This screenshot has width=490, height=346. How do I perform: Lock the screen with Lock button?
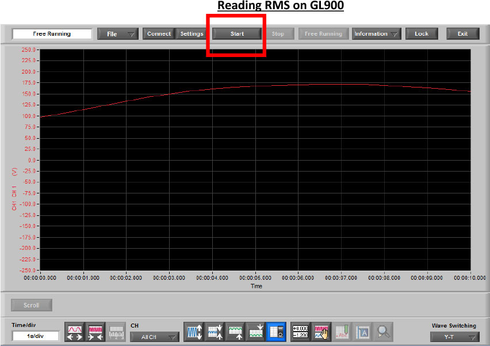pyautogui.click(x=422, y=34)
